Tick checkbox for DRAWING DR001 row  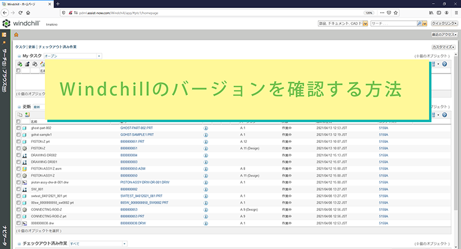tap(18, 162)
